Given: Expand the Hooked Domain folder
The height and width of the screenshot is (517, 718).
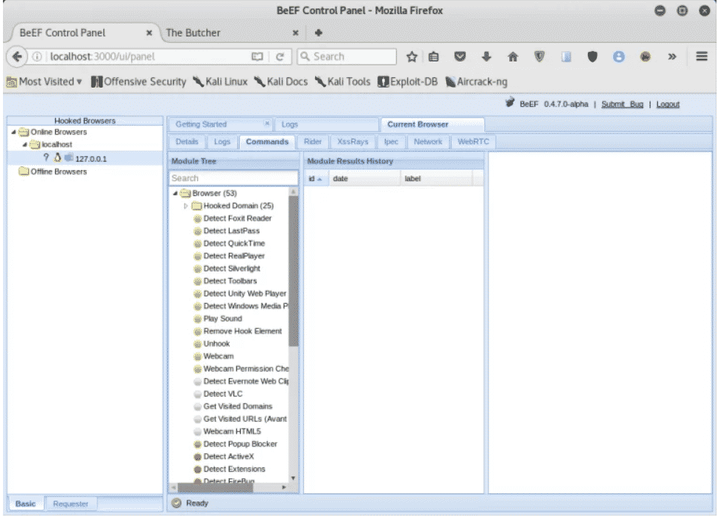Looking at the screenshot, I should (187, 206).
